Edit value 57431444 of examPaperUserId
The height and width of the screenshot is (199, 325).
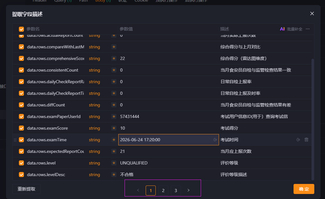169,117
